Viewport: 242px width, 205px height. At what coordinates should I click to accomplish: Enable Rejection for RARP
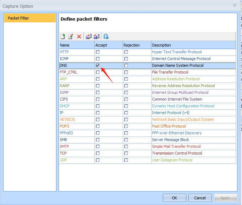[126, 86]
